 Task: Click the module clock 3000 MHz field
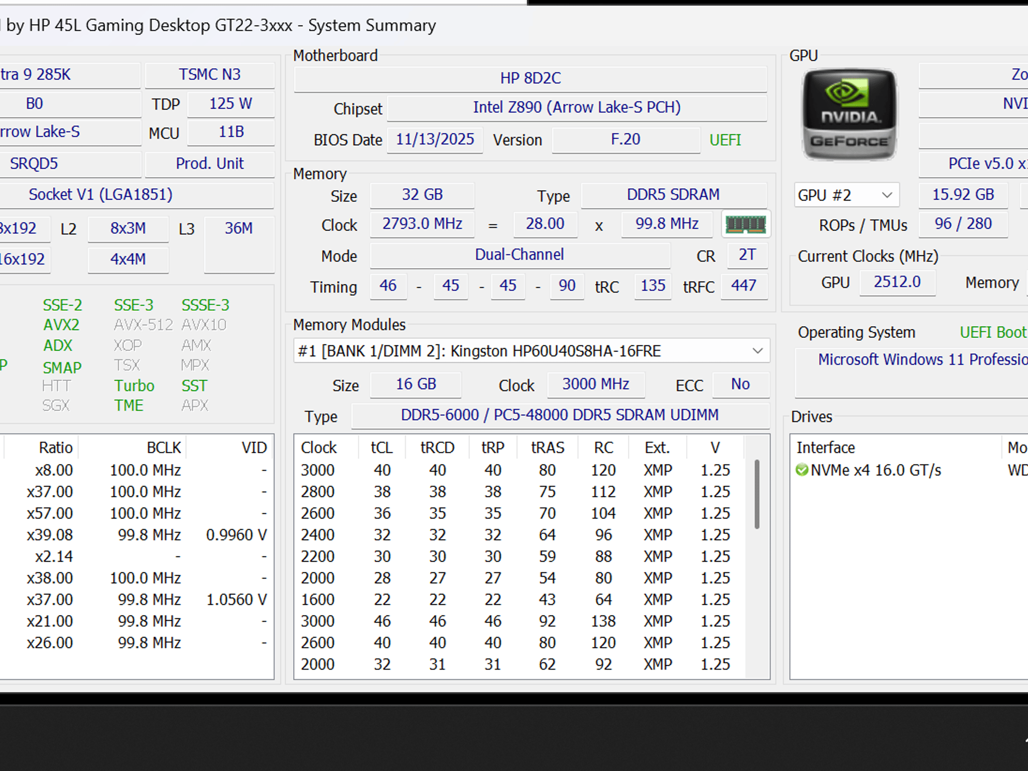coord(596,385)
